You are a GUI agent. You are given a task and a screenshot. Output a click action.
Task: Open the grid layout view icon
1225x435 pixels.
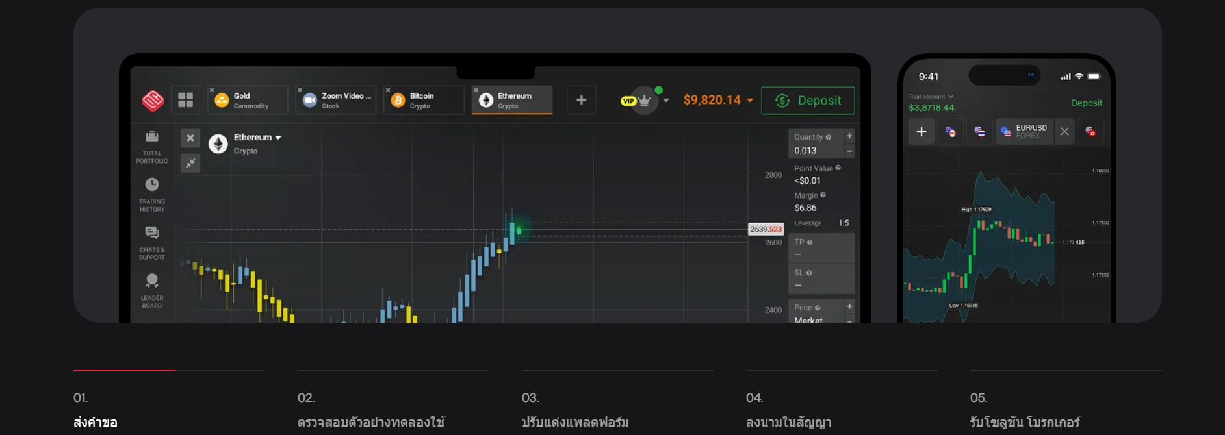[x=185, y=100]
